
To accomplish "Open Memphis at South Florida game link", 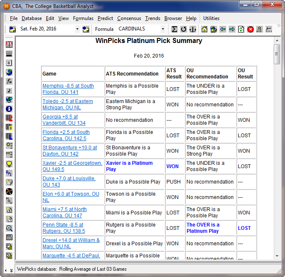I will click(68, 89).
